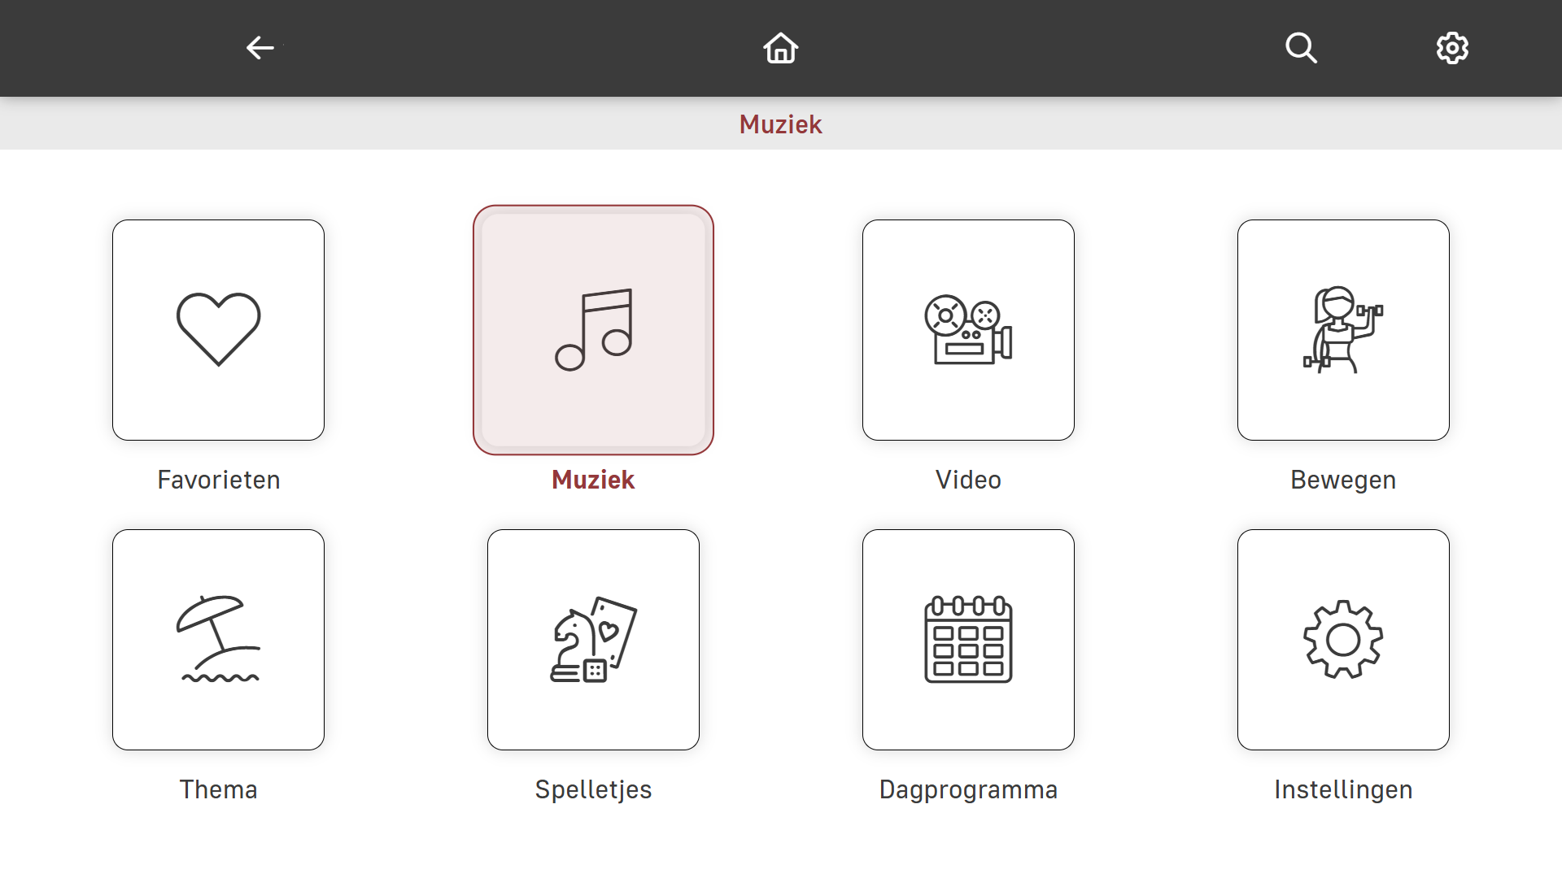Click the highlighted Muziek label
The height and width of the screenshot is (878, 1562).
coord(593,480)
